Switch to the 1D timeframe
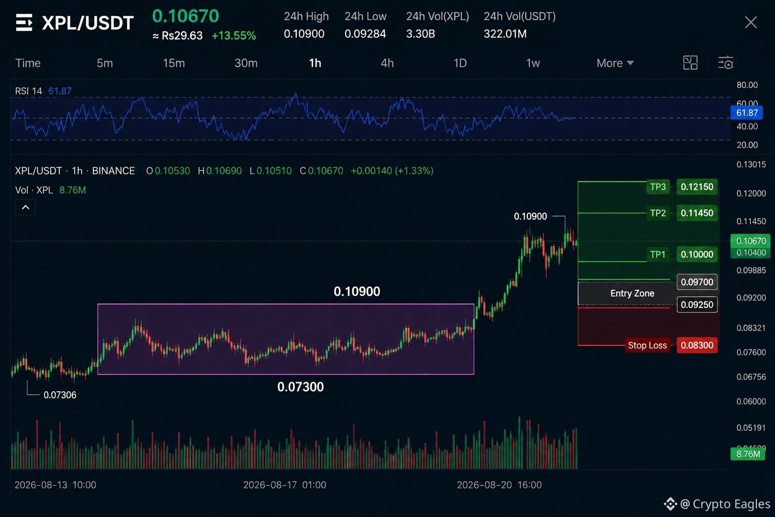 point(460,63)
